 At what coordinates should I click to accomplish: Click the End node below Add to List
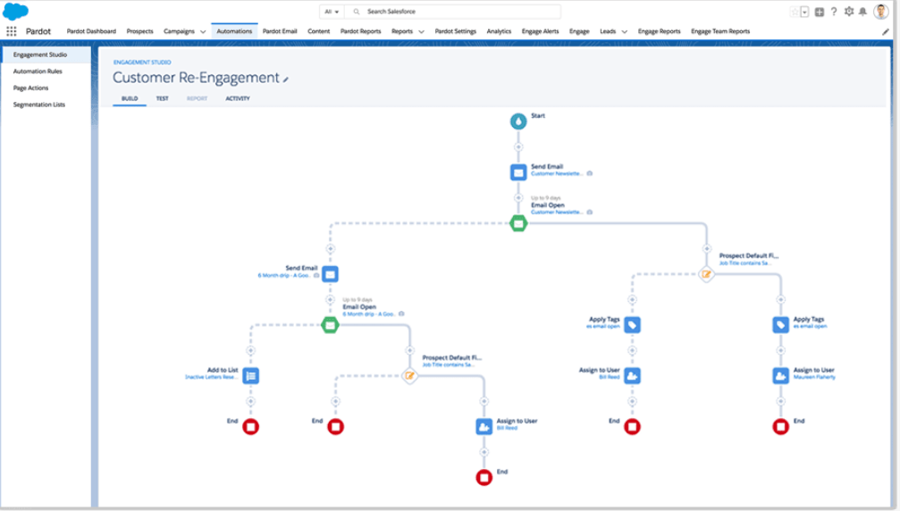pos(251,427)
